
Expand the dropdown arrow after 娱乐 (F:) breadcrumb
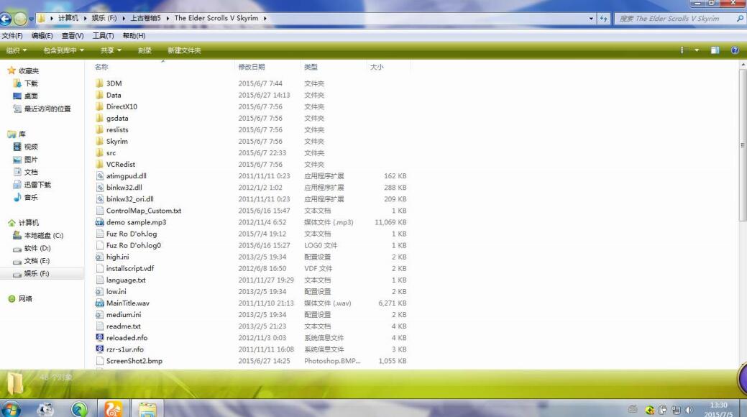[124, 18]
